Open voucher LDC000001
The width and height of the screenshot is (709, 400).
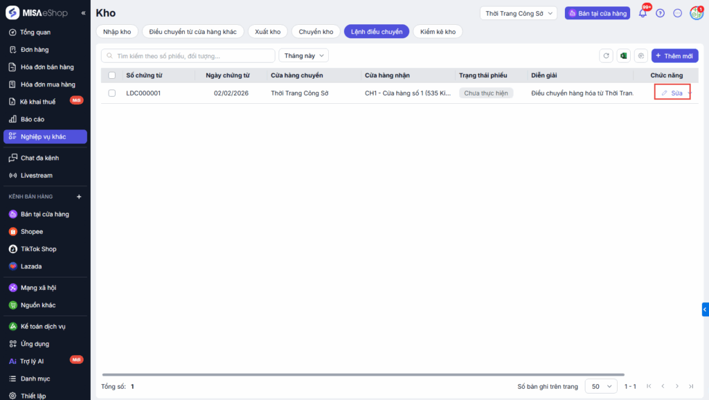pyautogui.click(x=143, y=93)
